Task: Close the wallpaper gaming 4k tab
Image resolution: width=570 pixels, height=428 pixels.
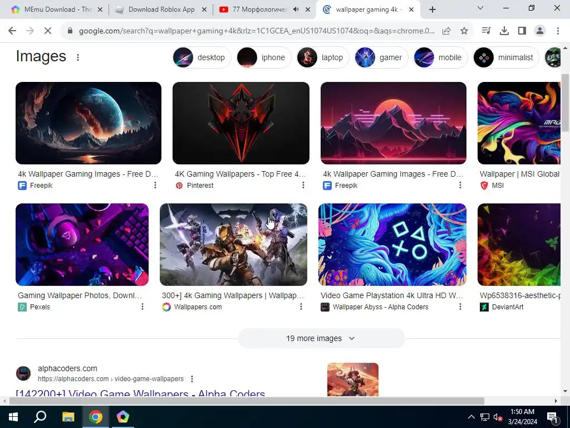Action: point(411,9)
